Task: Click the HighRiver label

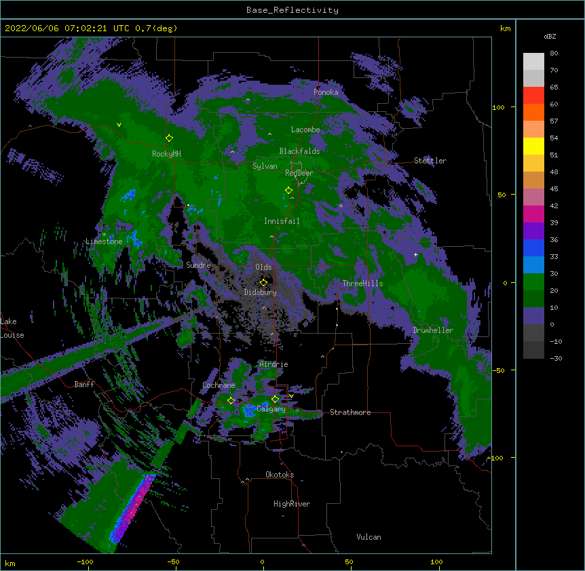Action: pos(292,504)
